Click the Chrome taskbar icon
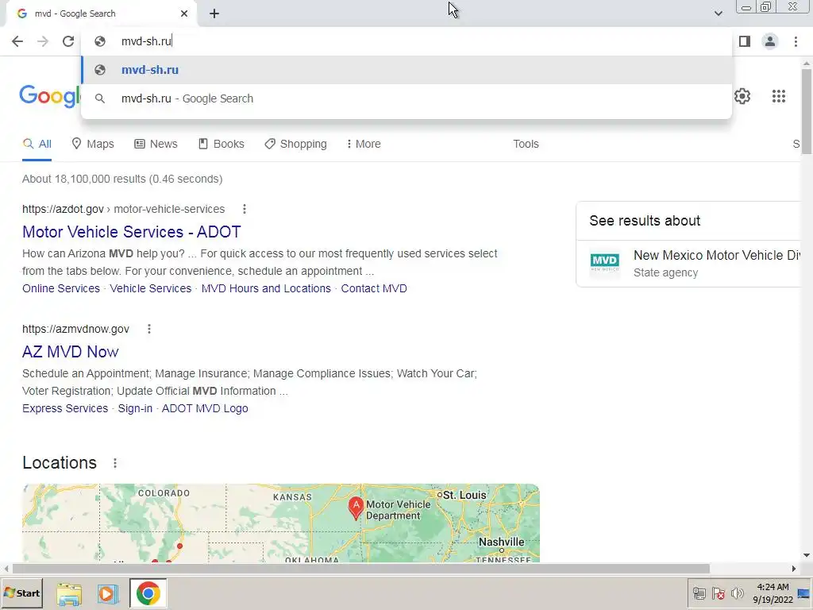Image resolution: width=813 pixels, height=610 pixels. pos(148,593)
